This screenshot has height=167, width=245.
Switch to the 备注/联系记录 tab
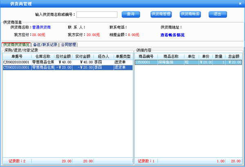(45, 45)
